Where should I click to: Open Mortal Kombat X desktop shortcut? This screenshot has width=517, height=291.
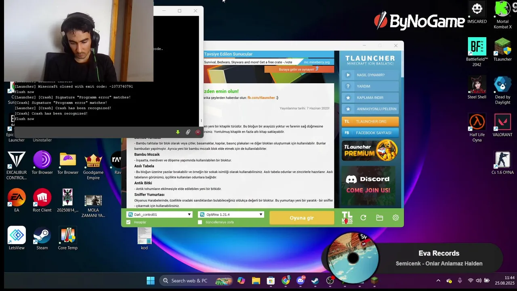coord(502,15)
